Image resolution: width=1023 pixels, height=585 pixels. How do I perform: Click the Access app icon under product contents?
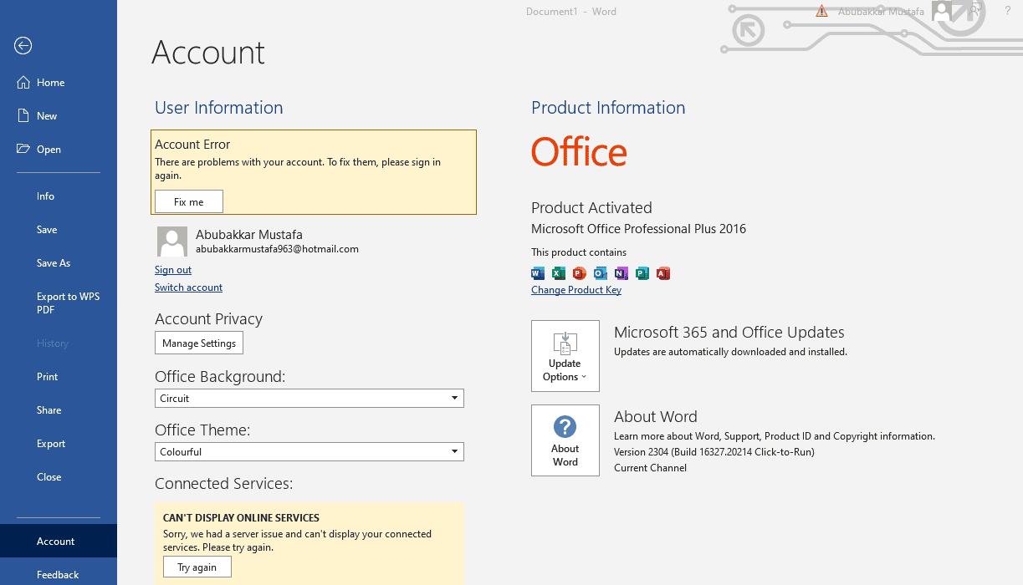pyautogui.click(x=663, y=273)
